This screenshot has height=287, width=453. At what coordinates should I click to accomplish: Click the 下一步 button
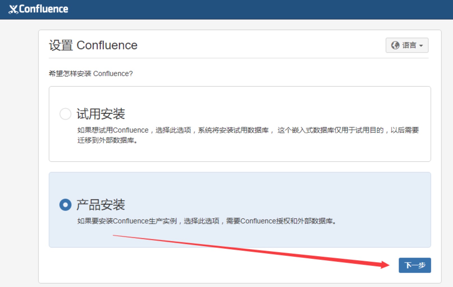(415, 265)
